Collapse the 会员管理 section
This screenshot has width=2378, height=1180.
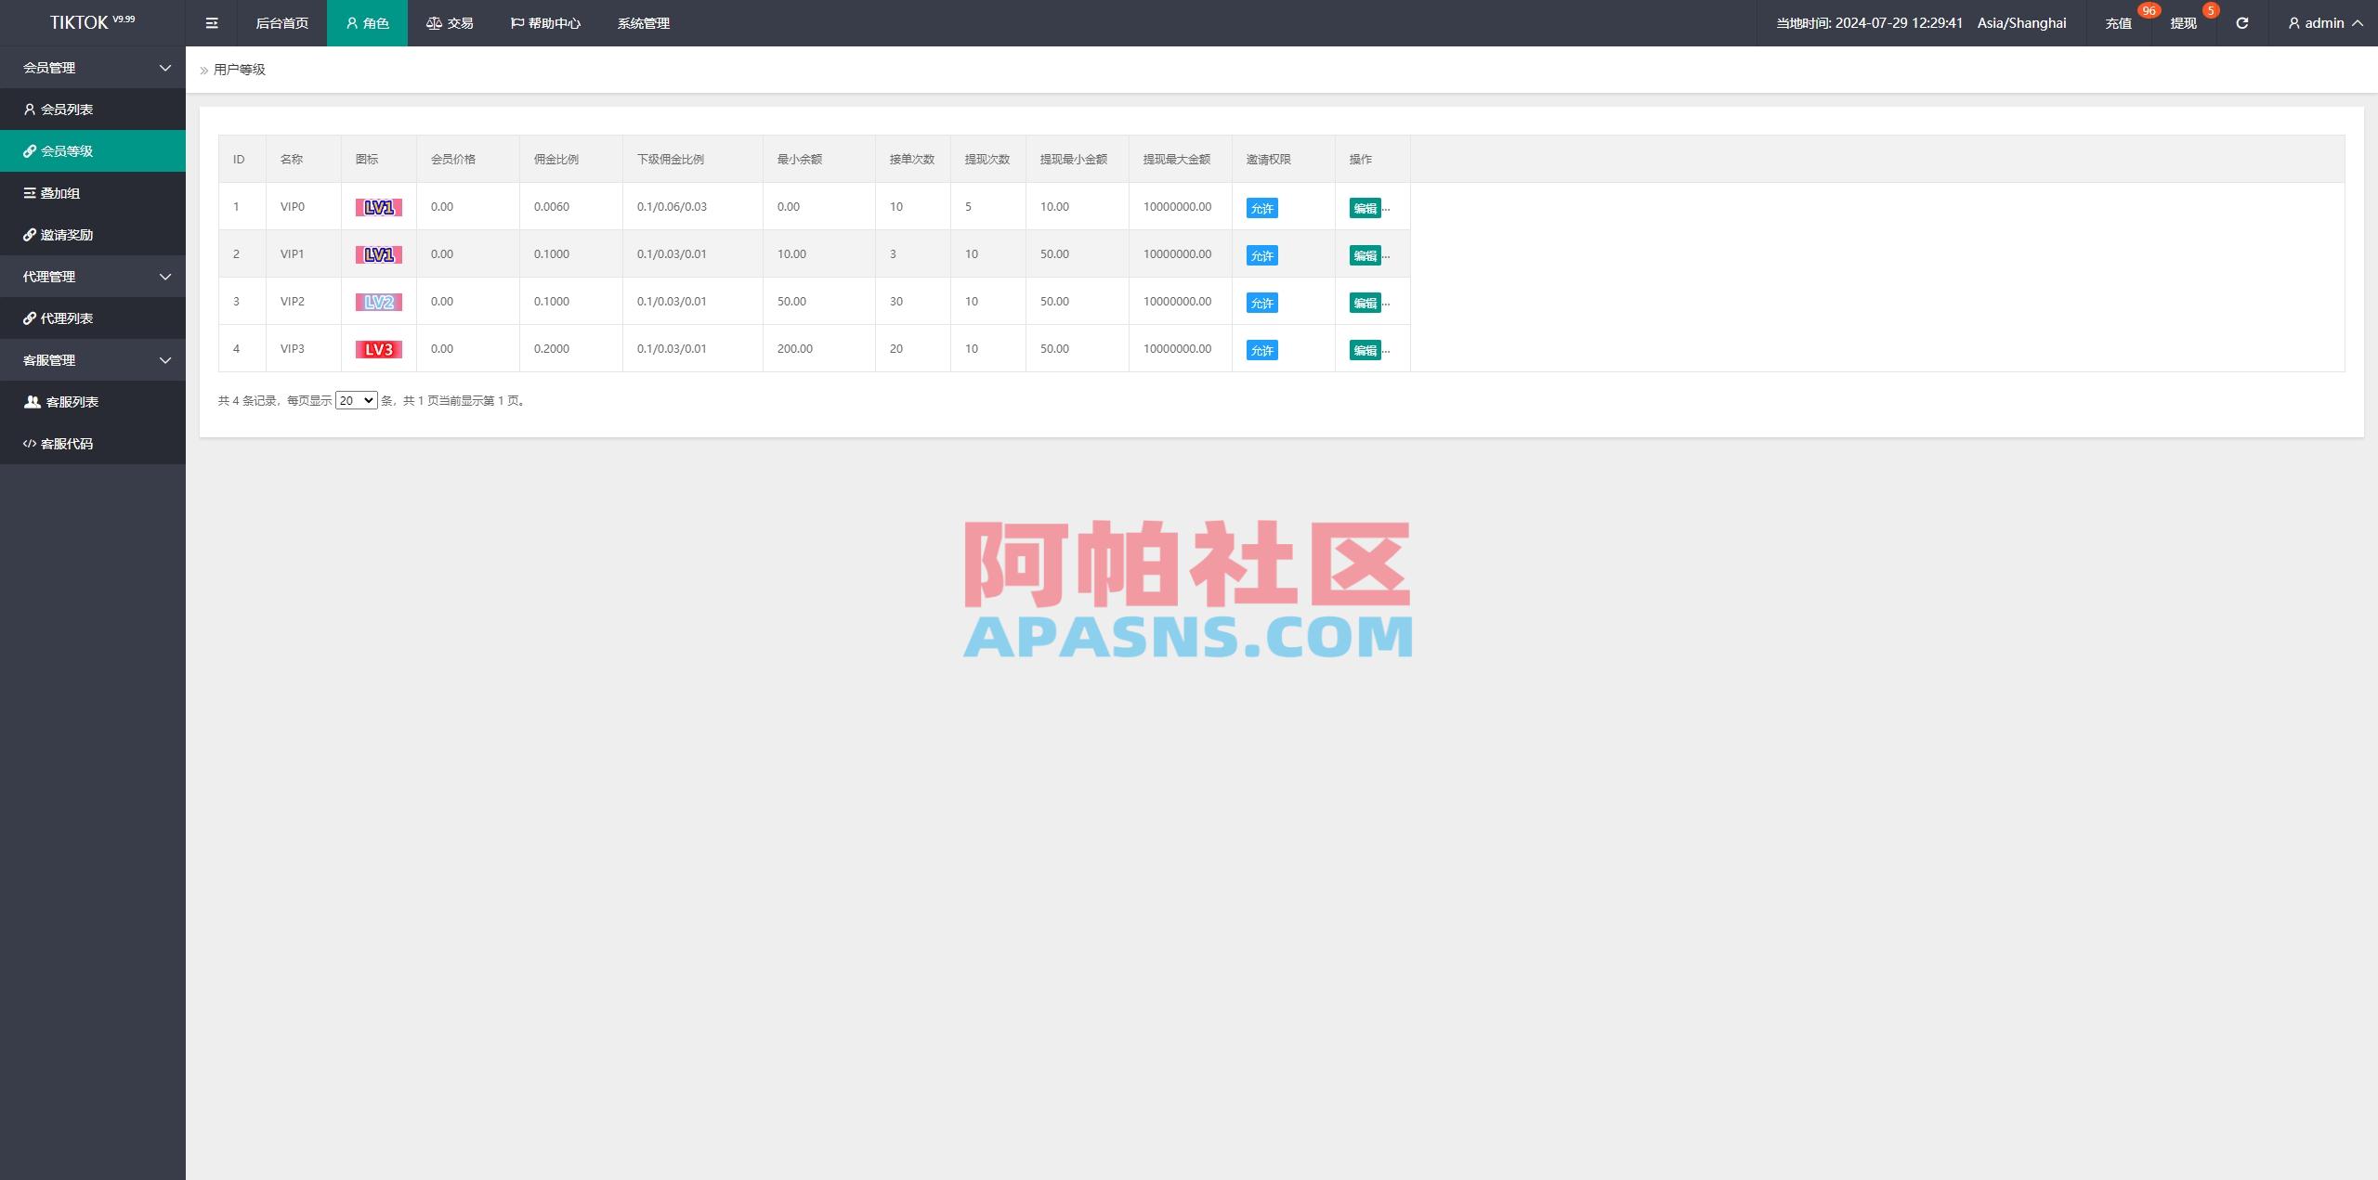pos(165,67)
